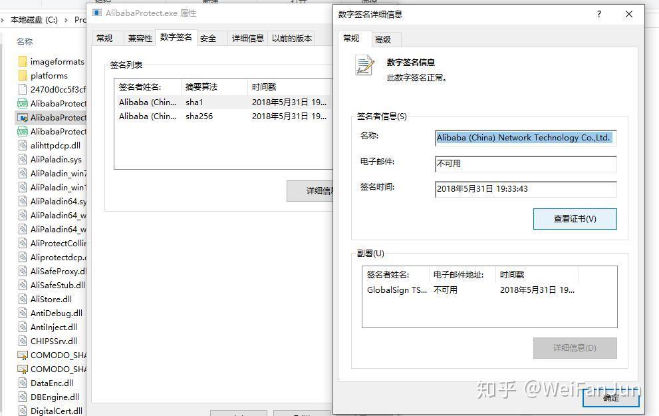Click the 名称 signer name field
This screenshot has height=416, width=659.
pos(526,138)
